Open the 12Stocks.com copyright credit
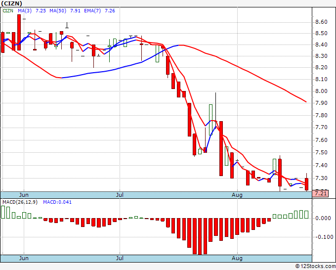Viewport: 336px width, 270px height. [x=315, y=266]
